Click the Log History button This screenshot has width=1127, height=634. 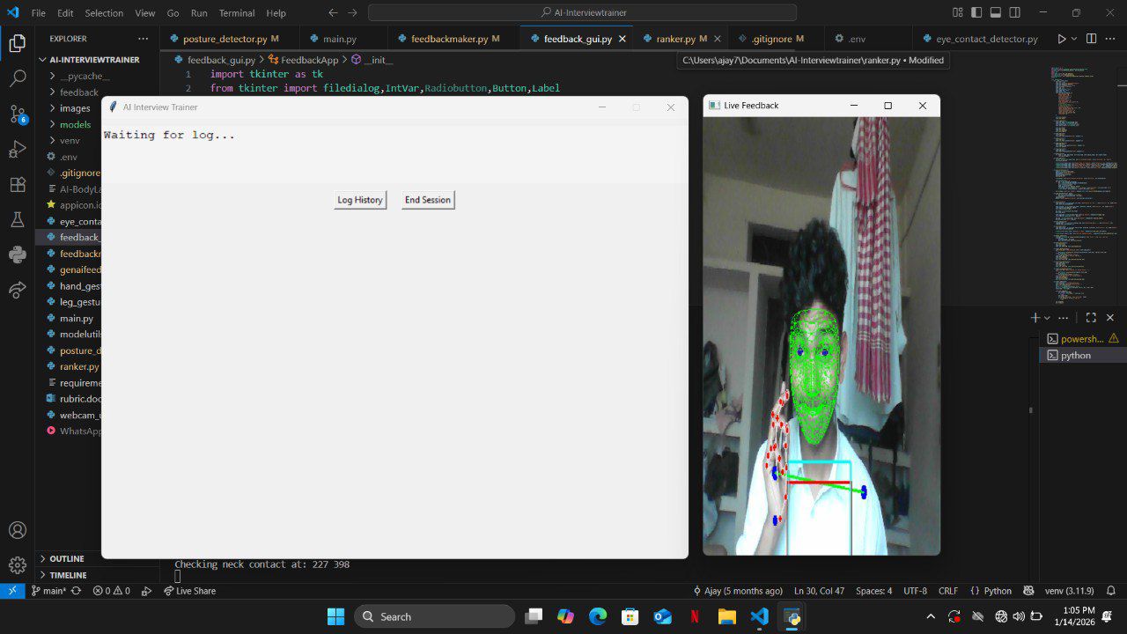point(358,200)
